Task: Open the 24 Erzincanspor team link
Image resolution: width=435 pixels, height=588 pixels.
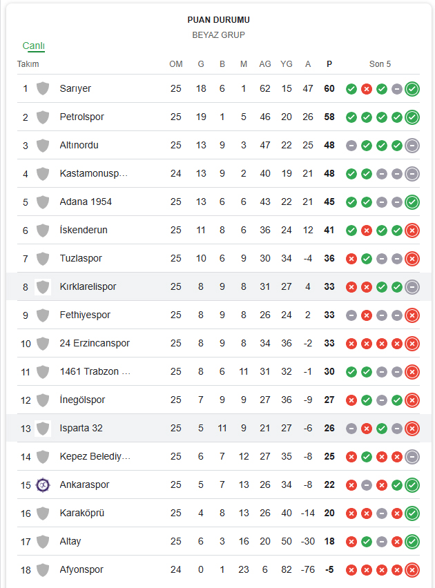Action: point(95,343)
